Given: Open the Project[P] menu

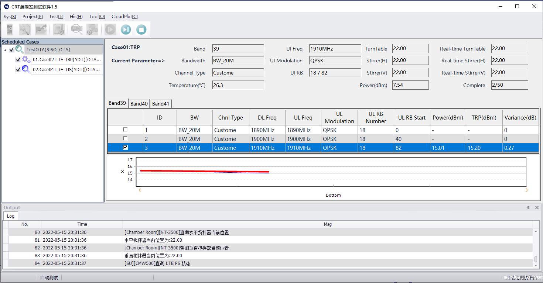Looking at the screenshot, I should tap(33, 17).
